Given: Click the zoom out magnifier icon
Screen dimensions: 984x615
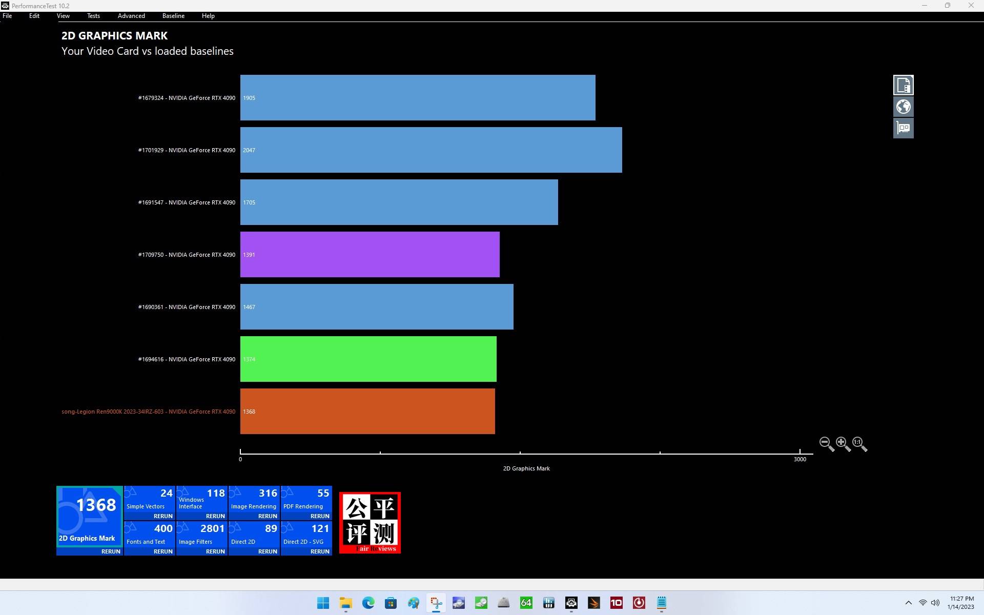Looking at the screenshot, I should [x=826, y=443].
